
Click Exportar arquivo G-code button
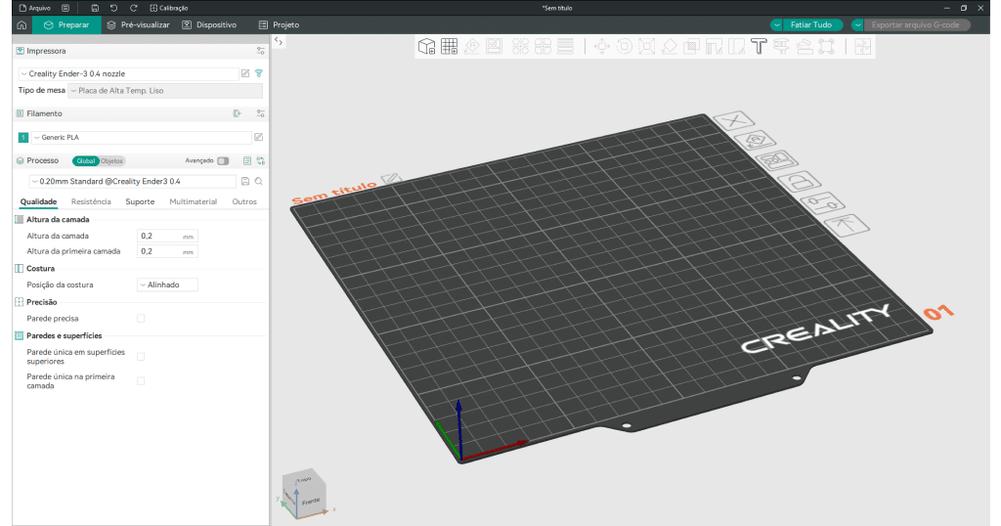(915, 24)
